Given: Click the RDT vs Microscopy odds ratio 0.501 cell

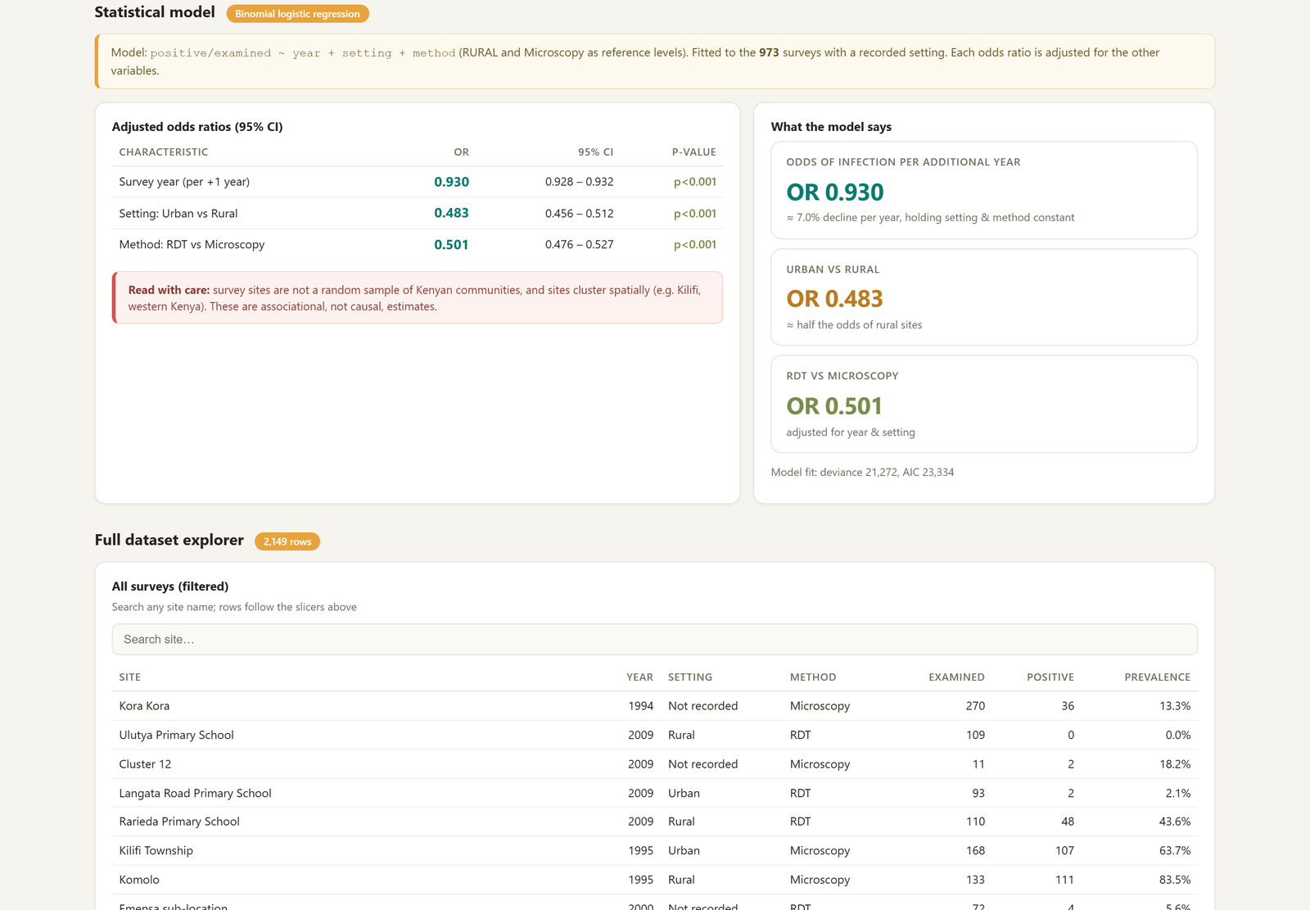Looking at the screenshot, I should click(x=451, y=244).
